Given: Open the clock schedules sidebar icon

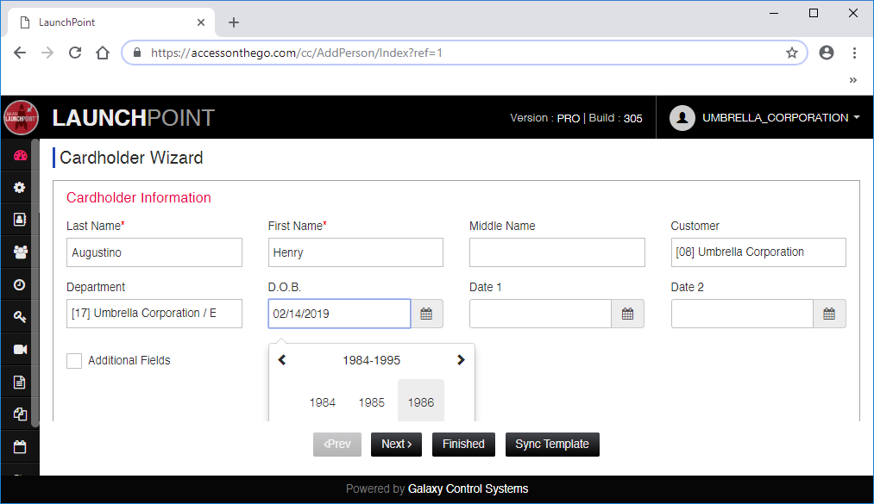Looking at the screenshot, I should coord(20,284).
